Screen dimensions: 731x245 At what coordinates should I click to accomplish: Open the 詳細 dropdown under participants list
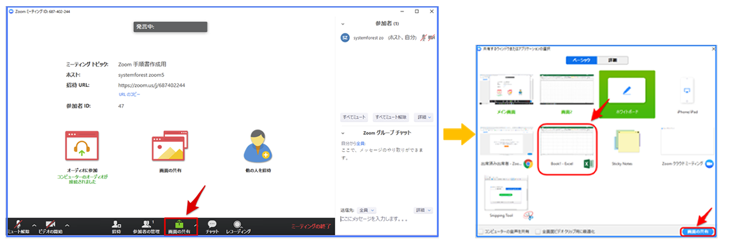click(424, 117)
